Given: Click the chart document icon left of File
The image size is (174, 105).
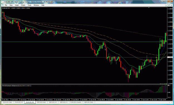Looking at the screenshot, I should [x=3, y=5].
